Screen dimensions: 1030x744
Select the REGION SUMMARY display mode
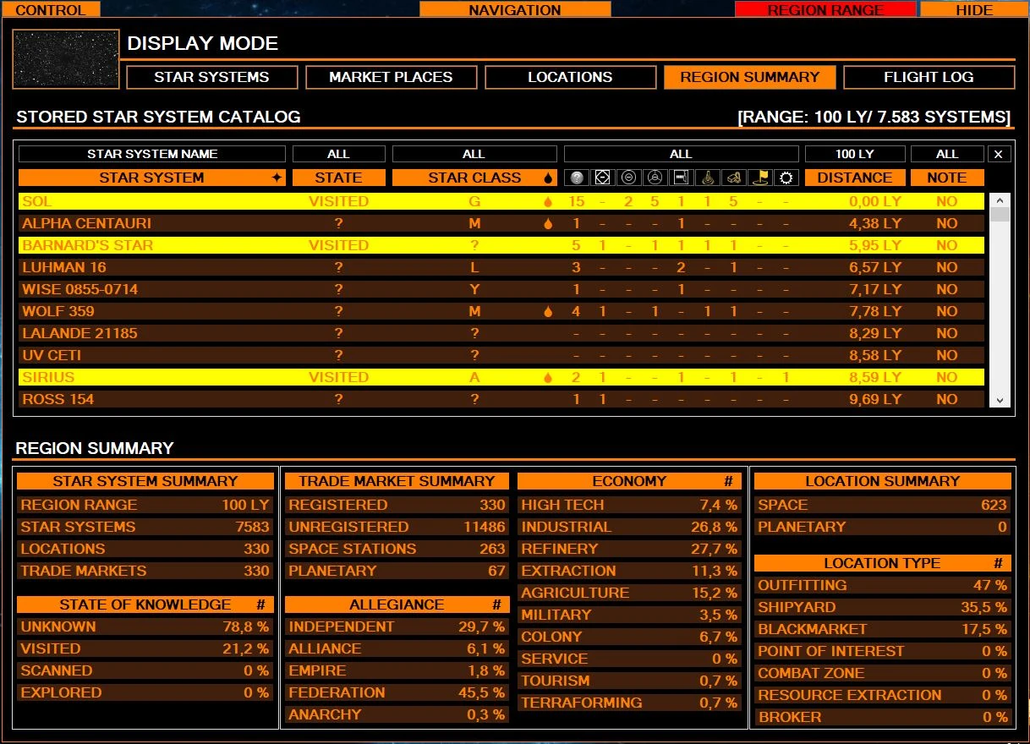750,77
